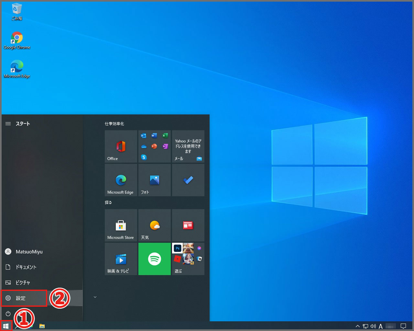This screenshot has height=331, width=414.
Task: Open volume control in system tray
Action: coord(373,326)
